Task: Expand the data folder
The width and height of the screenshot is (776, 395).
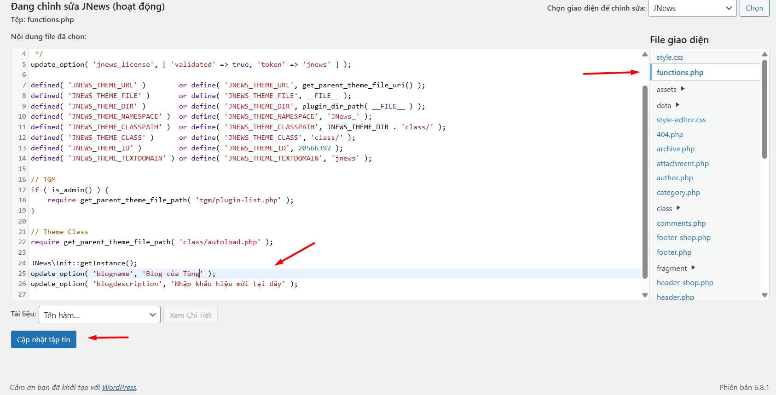Action: point(668,105)
